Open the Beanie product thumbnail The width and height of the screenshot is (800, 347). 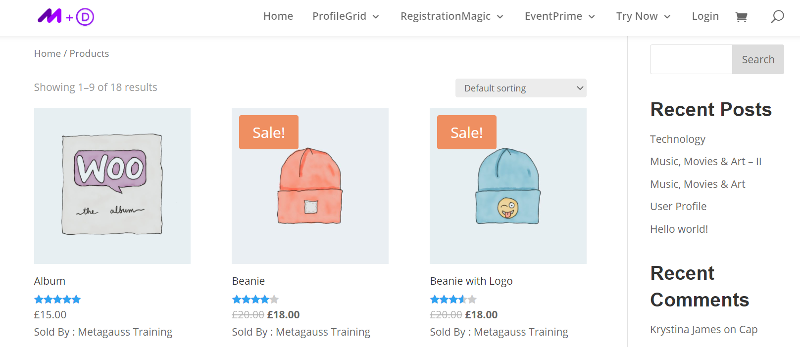pyautogui.click(x=310, y=185)
